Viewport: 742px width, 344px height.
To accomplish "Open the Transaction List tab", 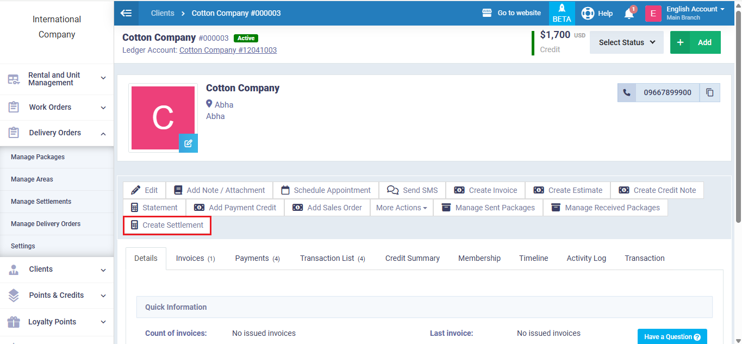I will coord(332,258).
